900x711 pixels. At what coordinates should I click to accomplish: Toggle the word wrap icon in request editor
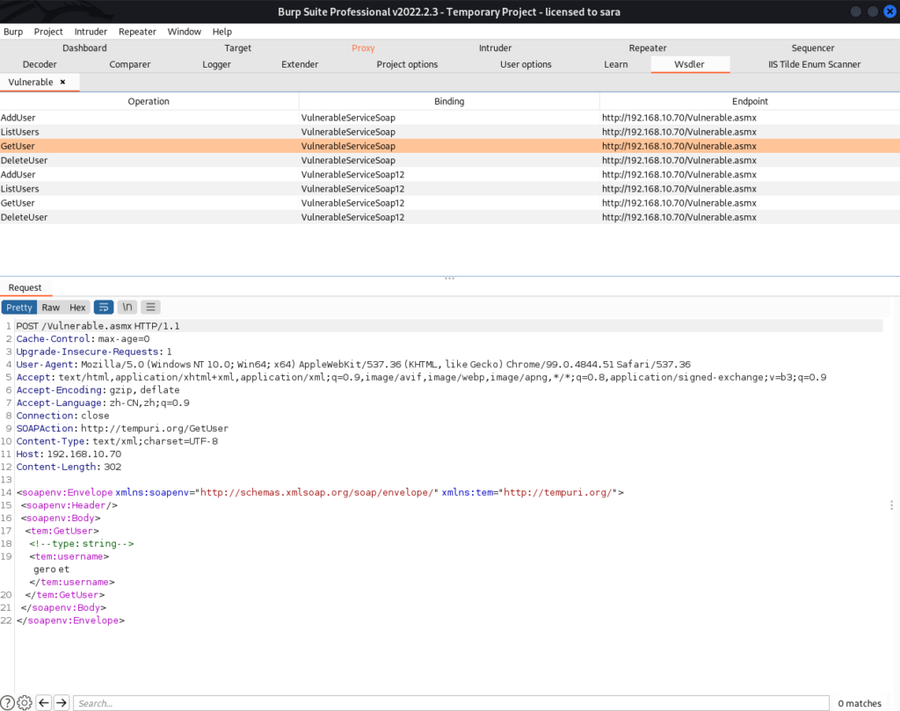pyautogui.click(x=104, y=307)
